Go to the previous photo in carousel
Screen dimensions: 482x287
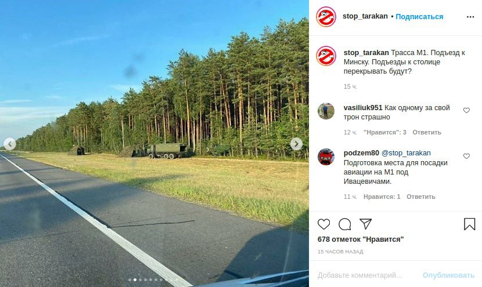pos(10,144)
